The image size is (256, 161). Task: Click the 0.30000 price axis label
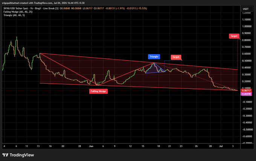(247, 74)
